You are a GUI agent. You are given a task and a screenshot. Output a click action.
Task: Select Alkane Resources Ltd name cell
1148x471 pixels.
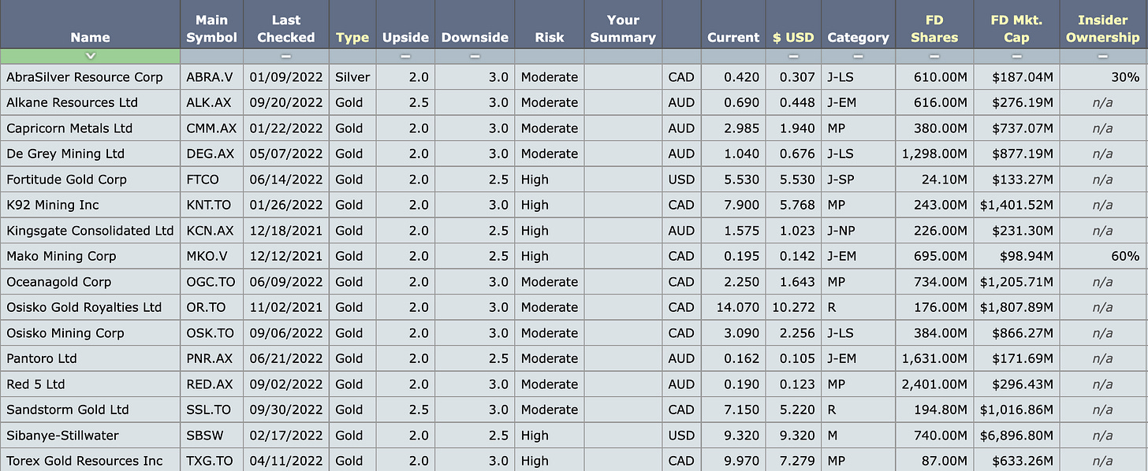point(72,102)
